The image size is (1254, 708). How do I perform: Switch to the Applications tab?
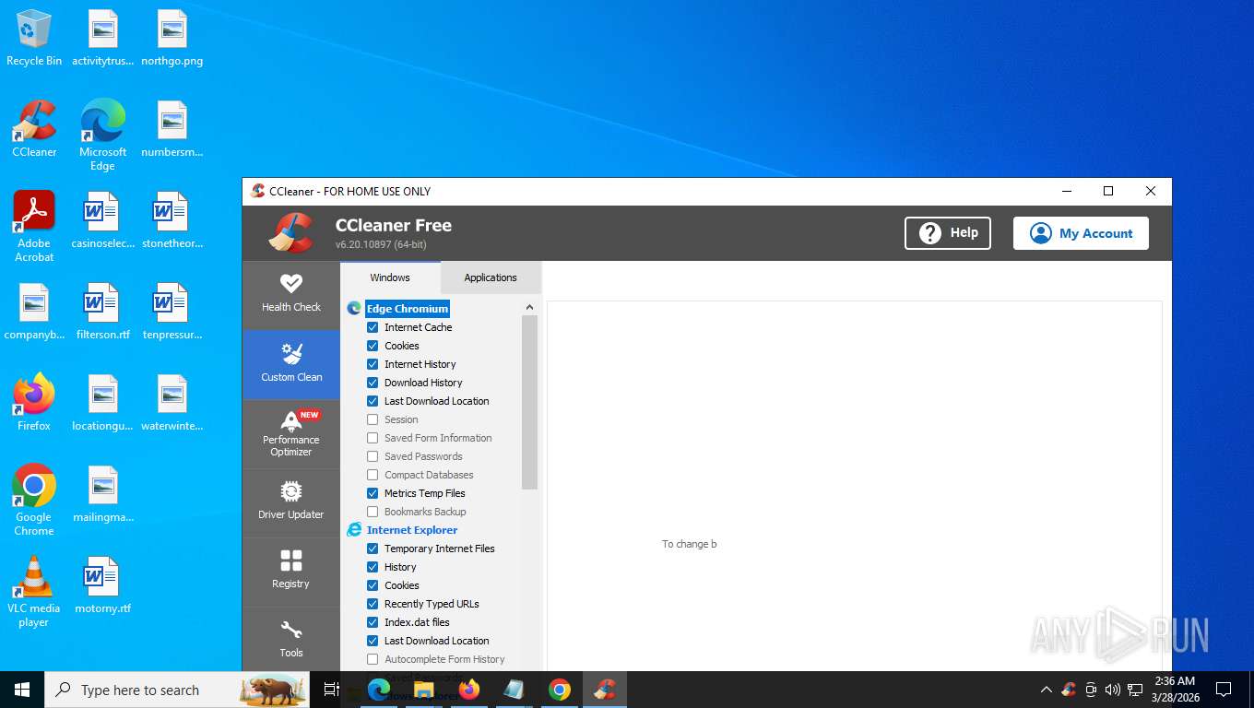(491, 277)
